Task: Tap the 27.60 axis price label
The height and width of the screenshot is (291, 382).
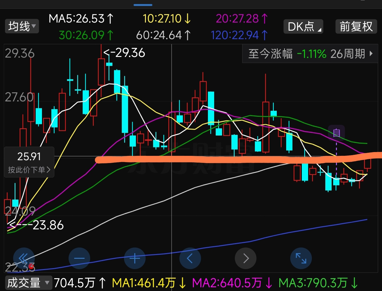Action: (19, 97)
